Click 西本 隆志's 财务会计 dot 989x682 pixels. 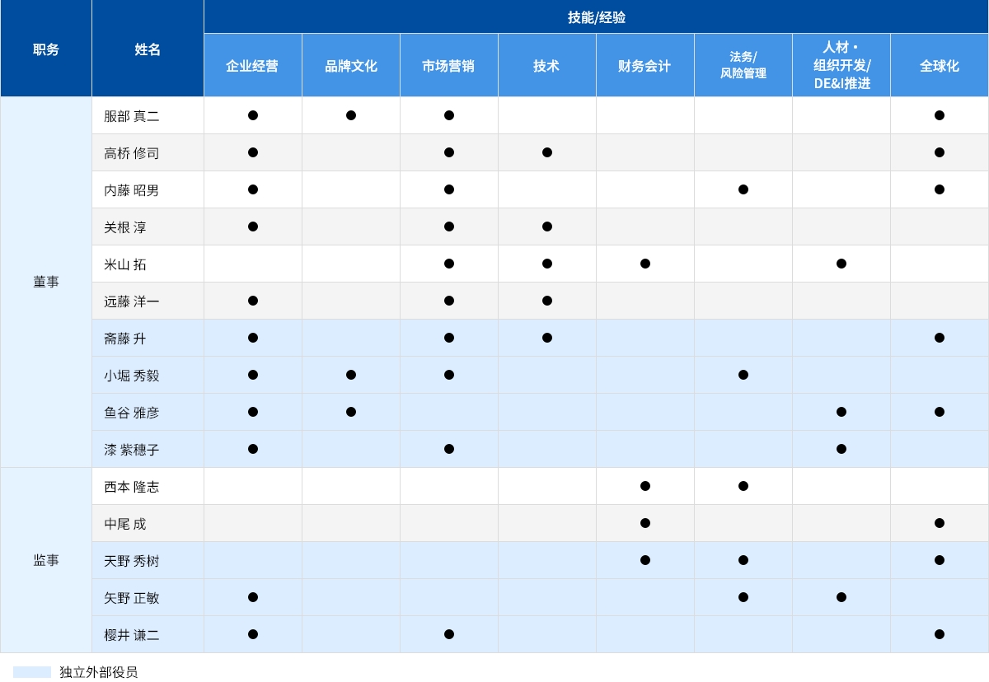pos(645,486)
